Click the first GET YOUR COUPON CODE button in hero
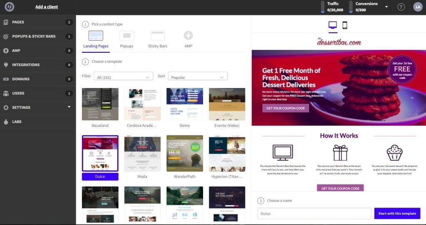Screen dimensions: 426x225 [x=285, y=108]
